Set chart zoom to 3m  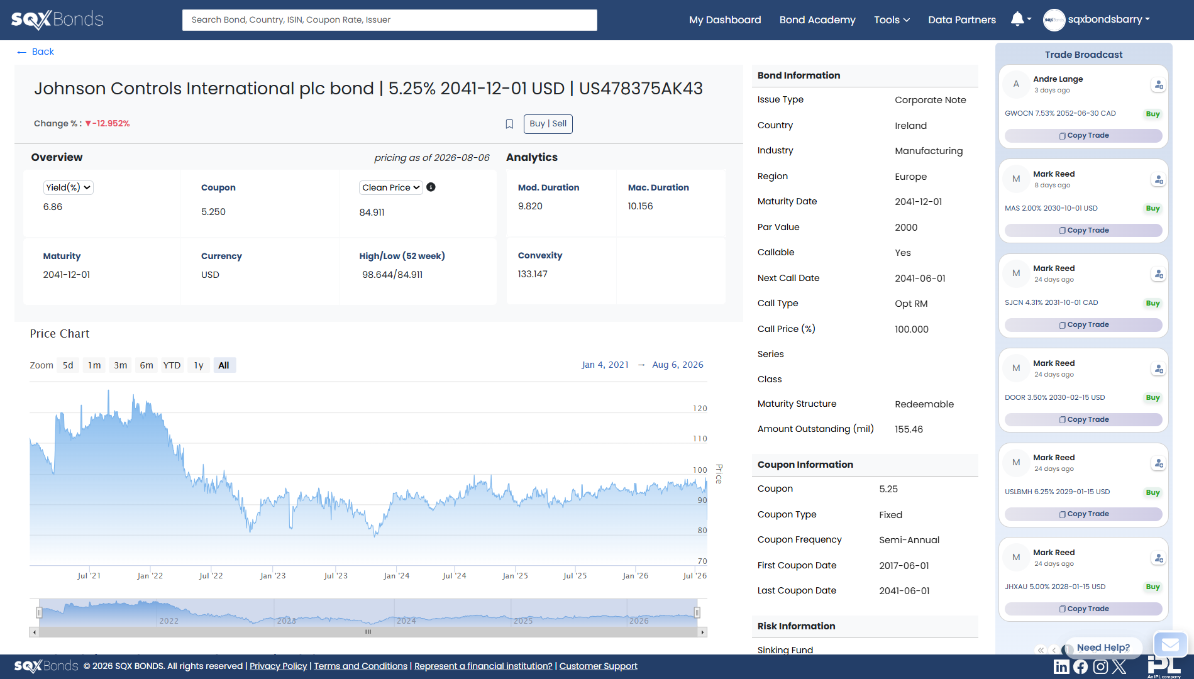[121, 365]
